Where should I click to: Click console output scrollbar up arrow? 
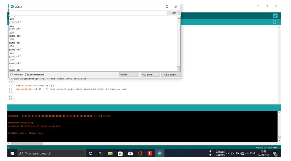pyautogui.click(x=279, y=113)
